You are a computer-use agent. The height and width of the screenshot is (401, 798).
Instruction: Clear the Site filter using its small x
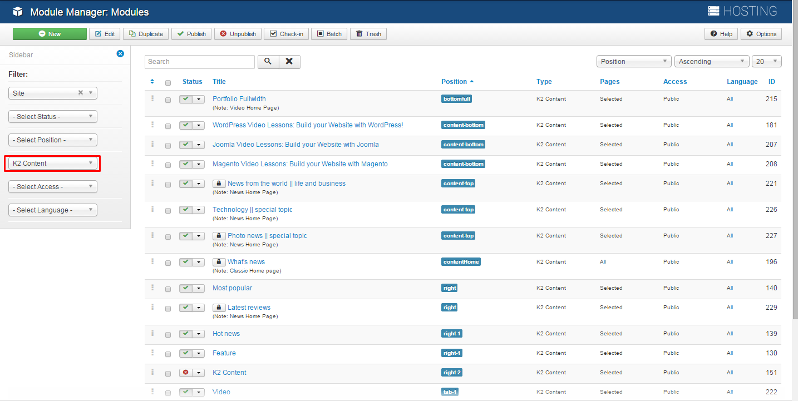80,93
